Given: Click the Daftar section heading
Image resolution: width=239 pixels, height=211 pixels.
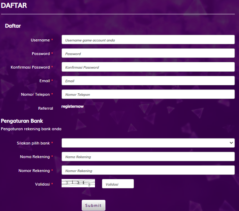Looking at the screenshot, I should click(x=13, y=26).
